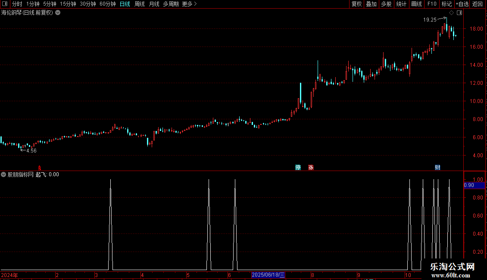Expand the 更多 more periods menu
Screen dimensions: 487x280
tap(190, 4)
